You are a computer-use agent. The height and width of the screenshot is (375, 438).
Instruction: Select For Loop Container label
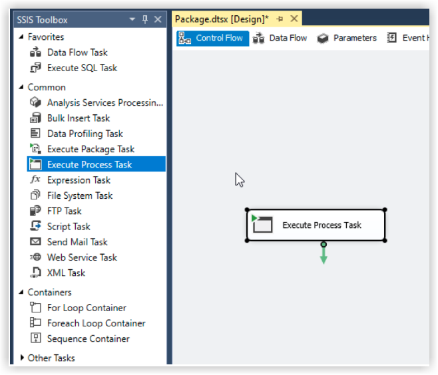[x=87, y=308]
